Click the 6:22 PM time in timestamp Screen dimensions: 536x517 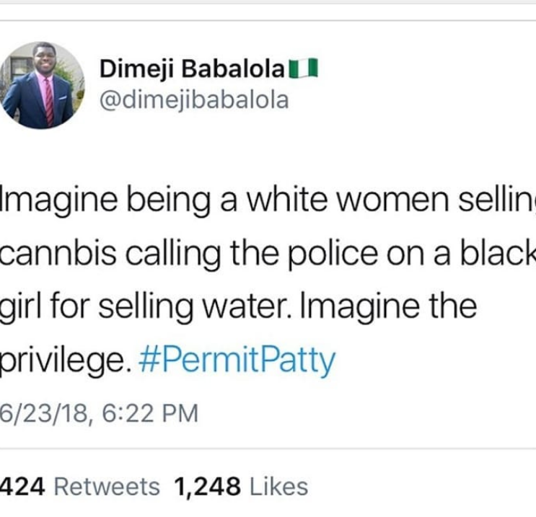[150, 413]
